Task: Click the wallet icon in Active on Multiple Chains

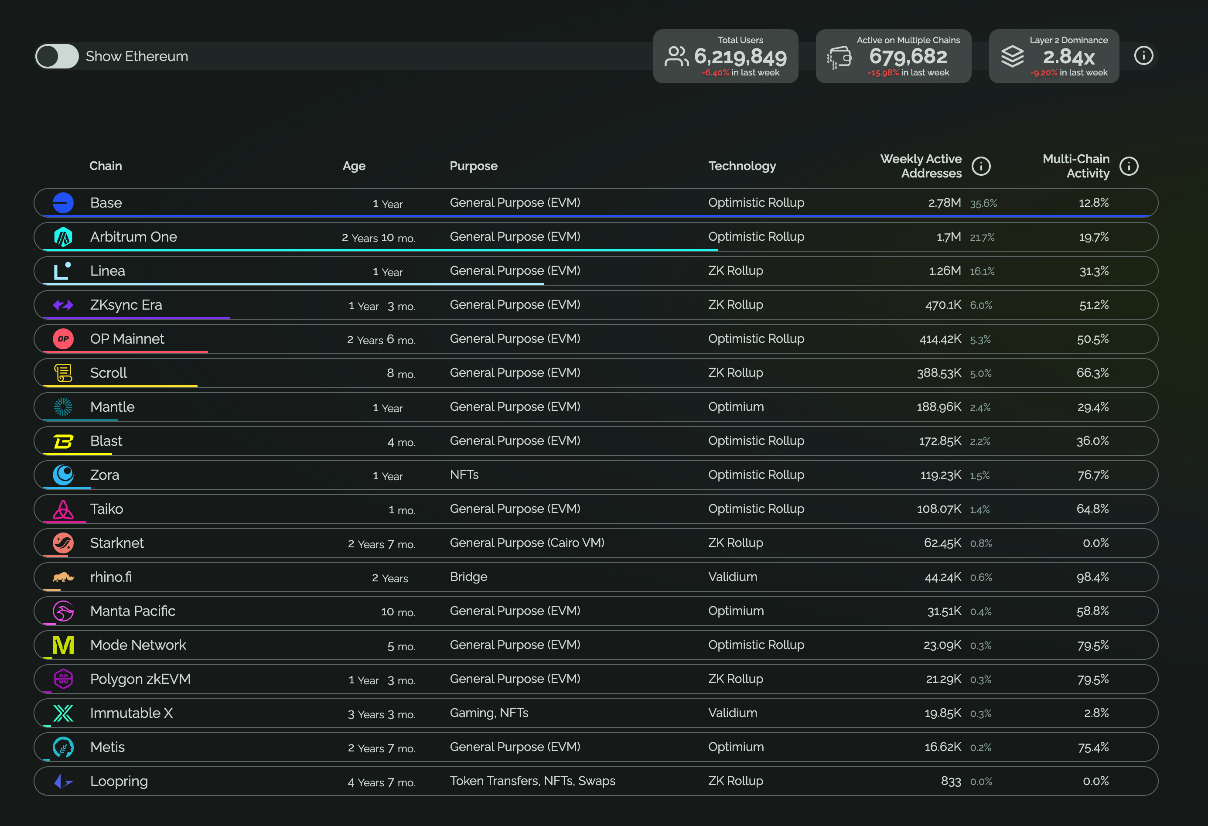Action: [839, 57]
